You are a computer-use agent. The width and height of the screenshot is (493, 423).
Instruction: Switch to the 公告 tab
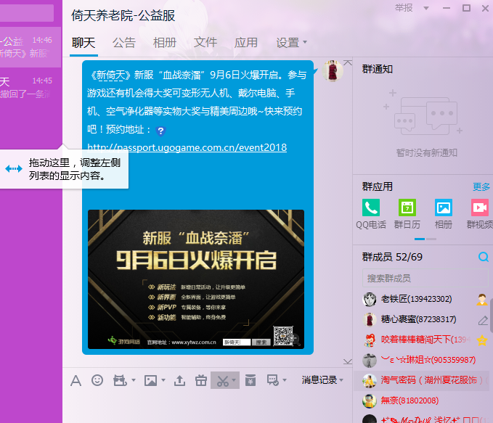124,43
